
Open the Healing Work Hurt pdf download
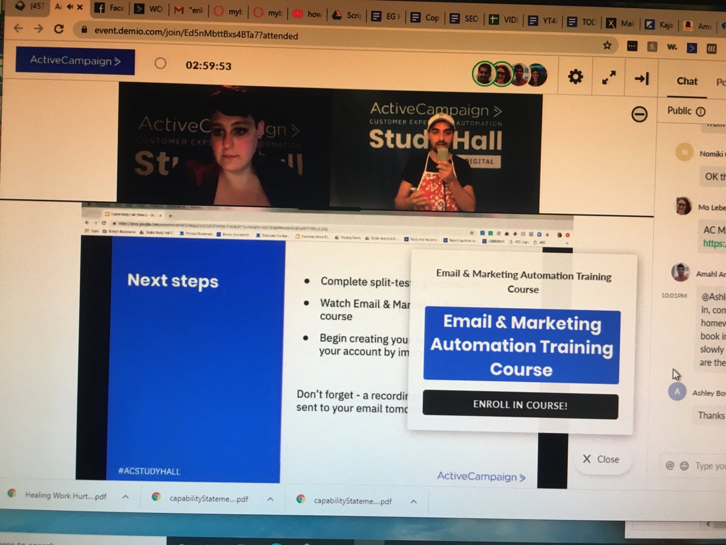point(57,495)
